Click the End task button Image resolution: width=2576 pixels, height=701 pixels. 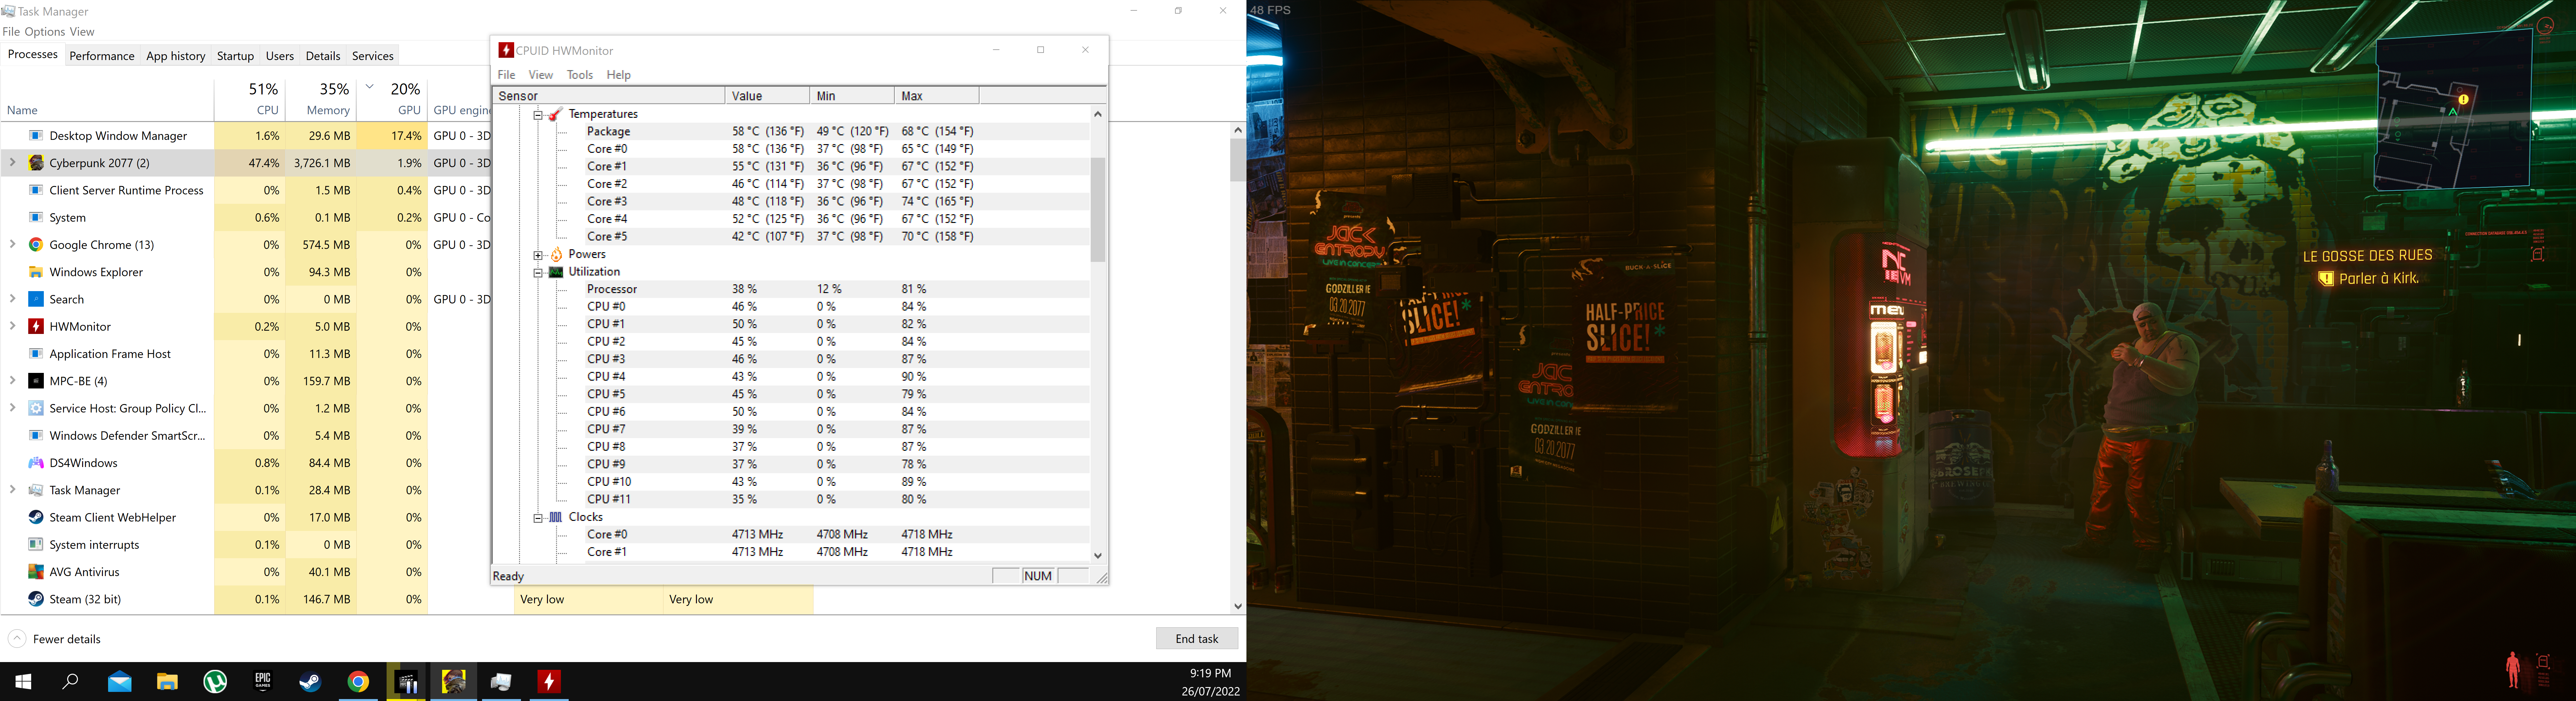[x=1197, y=639]
